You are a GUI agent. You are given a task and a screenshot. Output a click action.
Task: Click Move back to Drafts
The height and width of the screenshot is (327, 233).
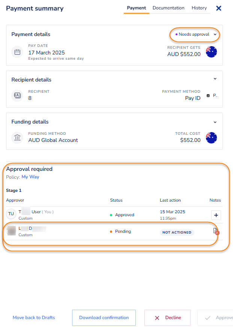[x=34, y=318]
